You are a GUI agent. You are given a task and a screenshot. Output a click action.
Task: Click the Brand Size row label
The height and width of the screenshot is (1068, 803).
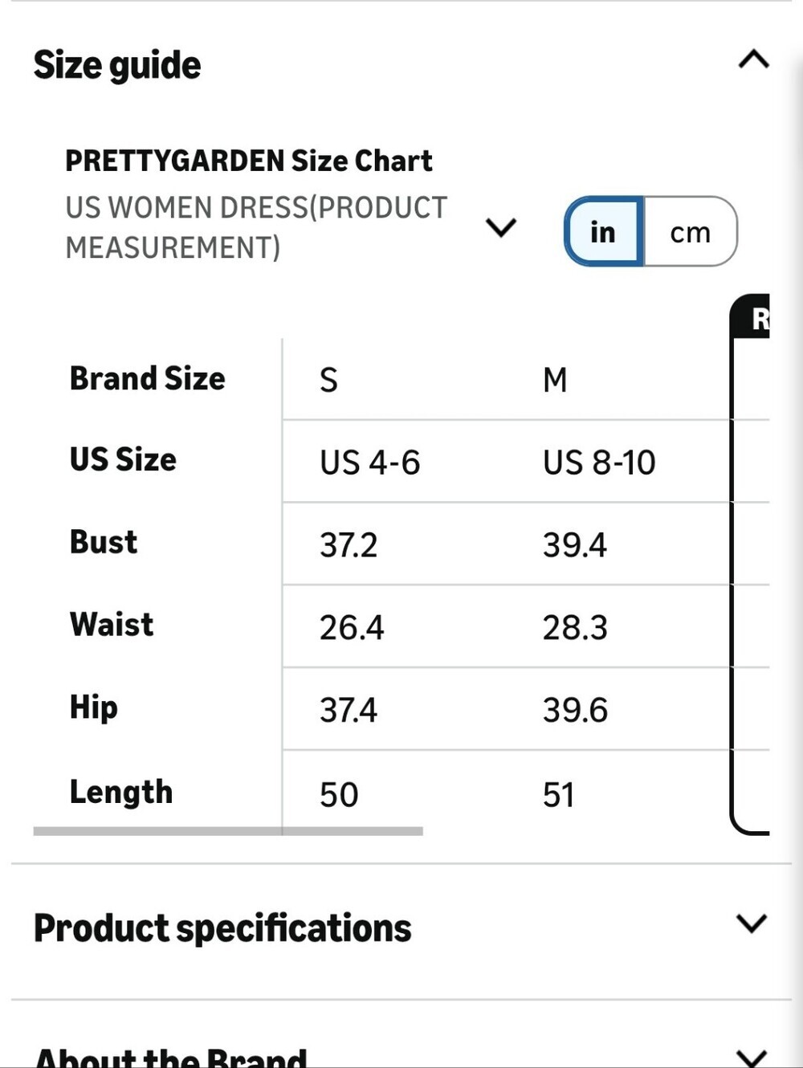point(148,378)
